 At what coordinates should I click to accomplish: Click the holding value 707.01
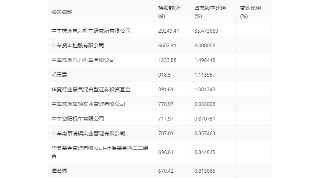tap(166, 133)
